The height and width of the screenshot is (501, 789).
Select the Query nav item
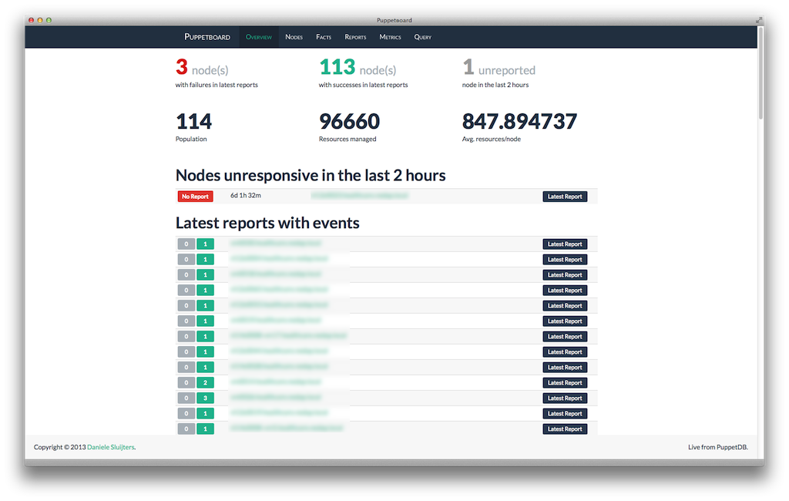(422, 37)
